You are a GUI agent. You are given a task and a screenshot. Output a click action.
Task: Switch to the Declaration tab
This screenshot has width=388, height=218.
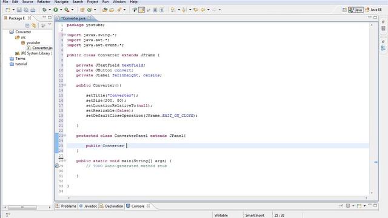(x=112, y=206)
